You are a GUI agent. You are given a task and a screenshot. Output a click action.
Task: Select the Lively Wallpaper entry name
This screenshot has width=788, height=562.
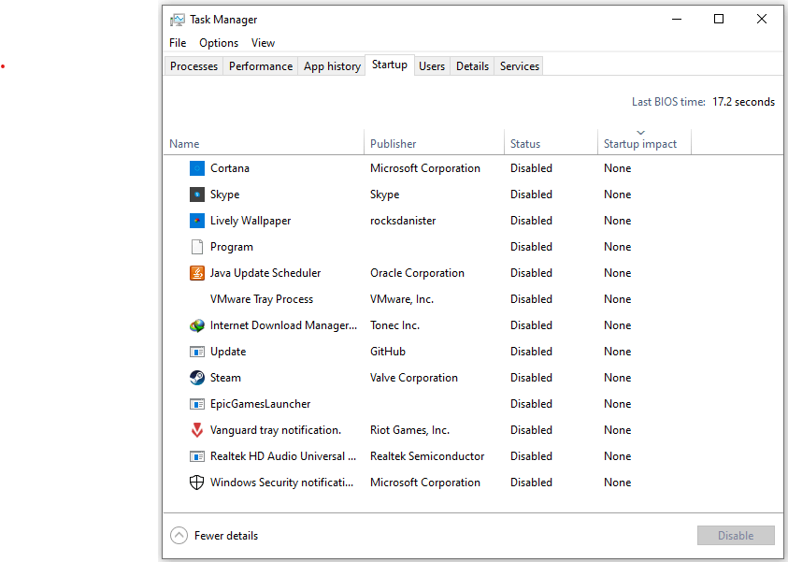pos(251,221)
